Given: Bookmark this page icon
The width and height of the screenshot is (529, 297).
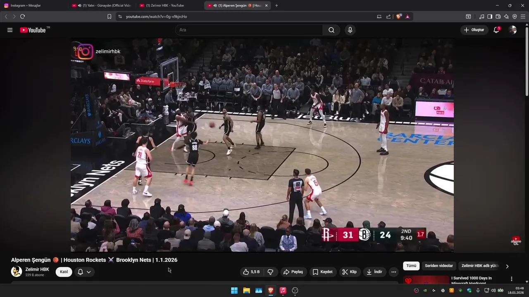Looking at the screenshot, I should (109, 16).
